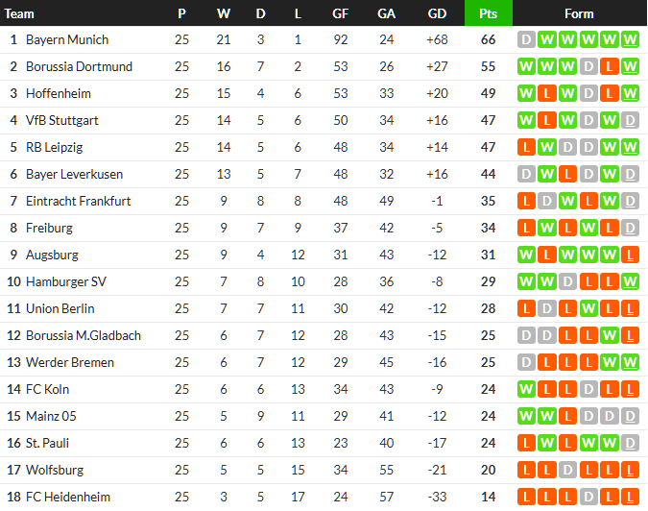Click the draw badge in Bayern Munich's form
The image size is (648, 511).
526,40
